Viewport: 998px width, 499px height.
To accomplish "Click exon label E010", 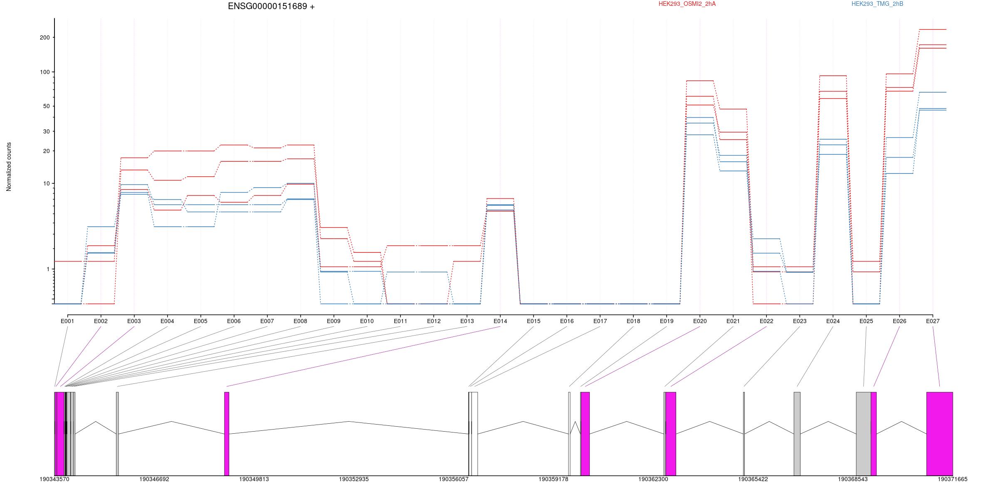I will (367, 321).
